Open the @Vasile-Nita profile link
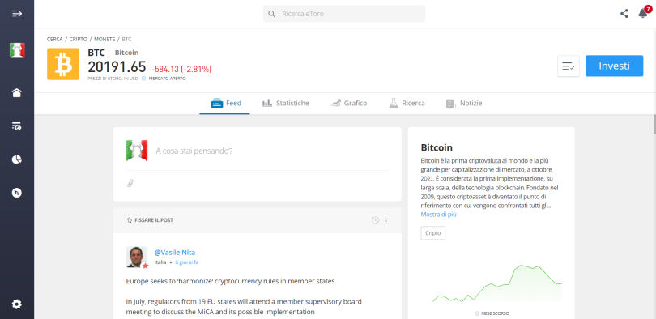656x319 pixels. [175, 253]
